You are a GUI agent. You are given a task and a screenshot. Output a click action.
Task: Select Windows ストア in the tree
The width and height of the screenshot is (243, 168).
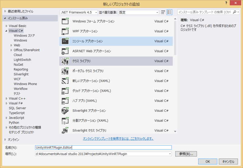[x=24, y=36]
